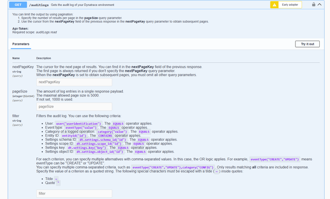Screen dimensions: 330x199
Task: Click the user("userIdentification") code snippet
Action: pyautogui.click(x=78, y=123)
